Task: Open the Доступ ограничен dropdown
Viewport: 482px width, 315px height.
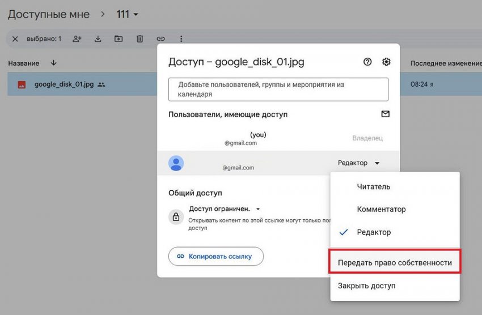Action: 225,208
